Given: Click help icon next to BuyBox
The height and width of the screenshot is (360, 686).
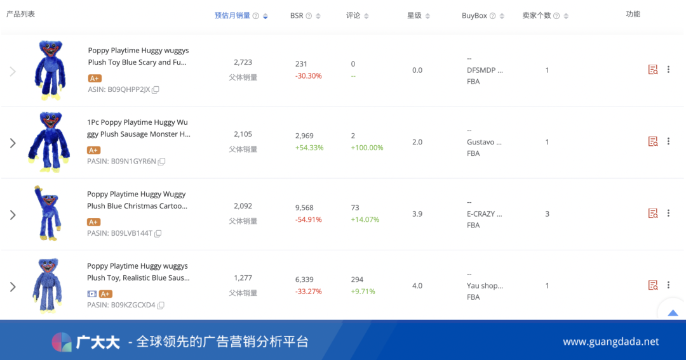Looking at the screenshot, I should point(493,16).
